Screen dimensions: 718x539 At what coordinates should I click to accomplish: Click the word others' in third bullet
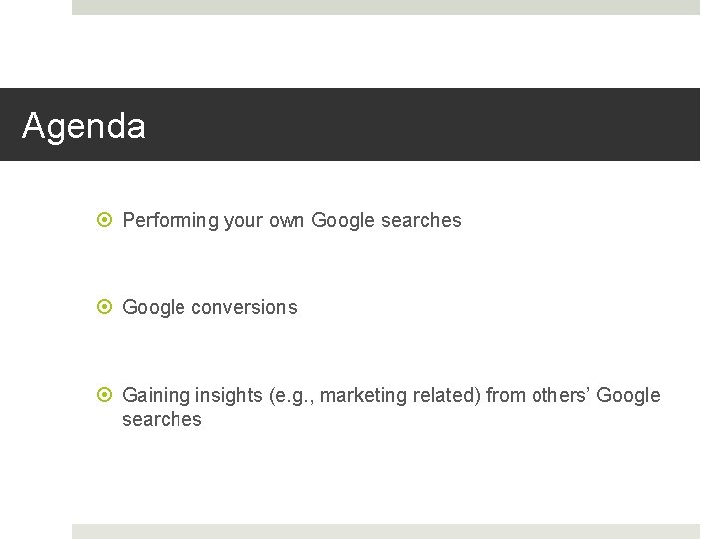[561, 396]
